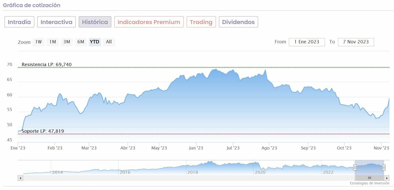
Task: Click the navigator scrollbar thumb
Action: point(369,178)
